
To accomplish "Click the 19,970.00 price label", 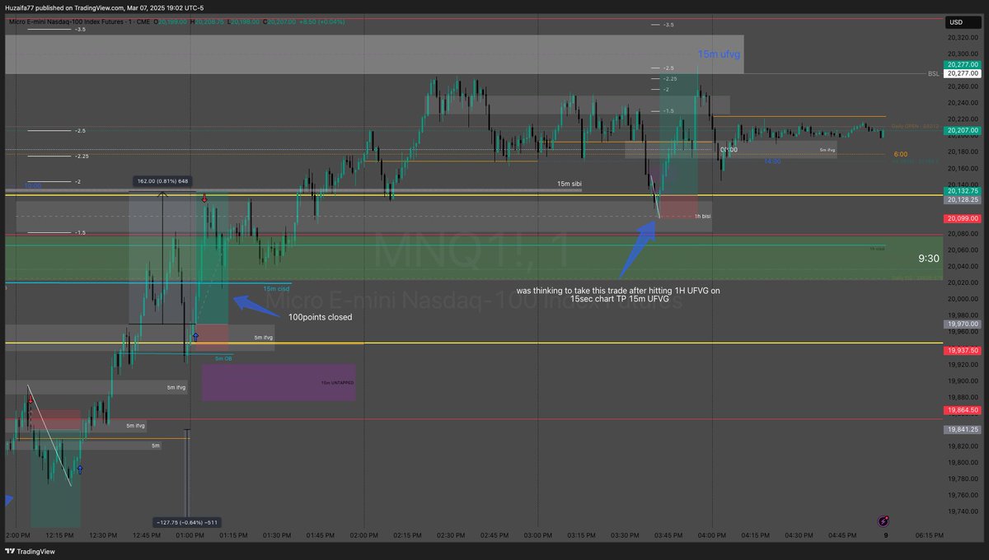I will click(x=962, y=324).
